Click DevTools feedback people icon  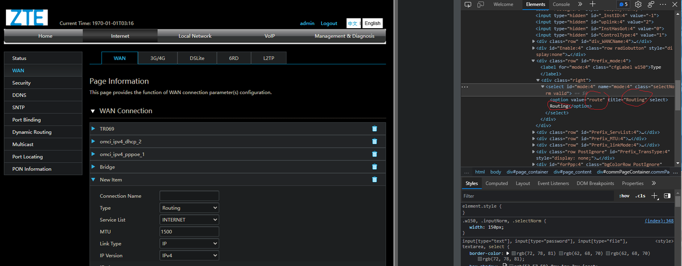click(x=651, y=4)
